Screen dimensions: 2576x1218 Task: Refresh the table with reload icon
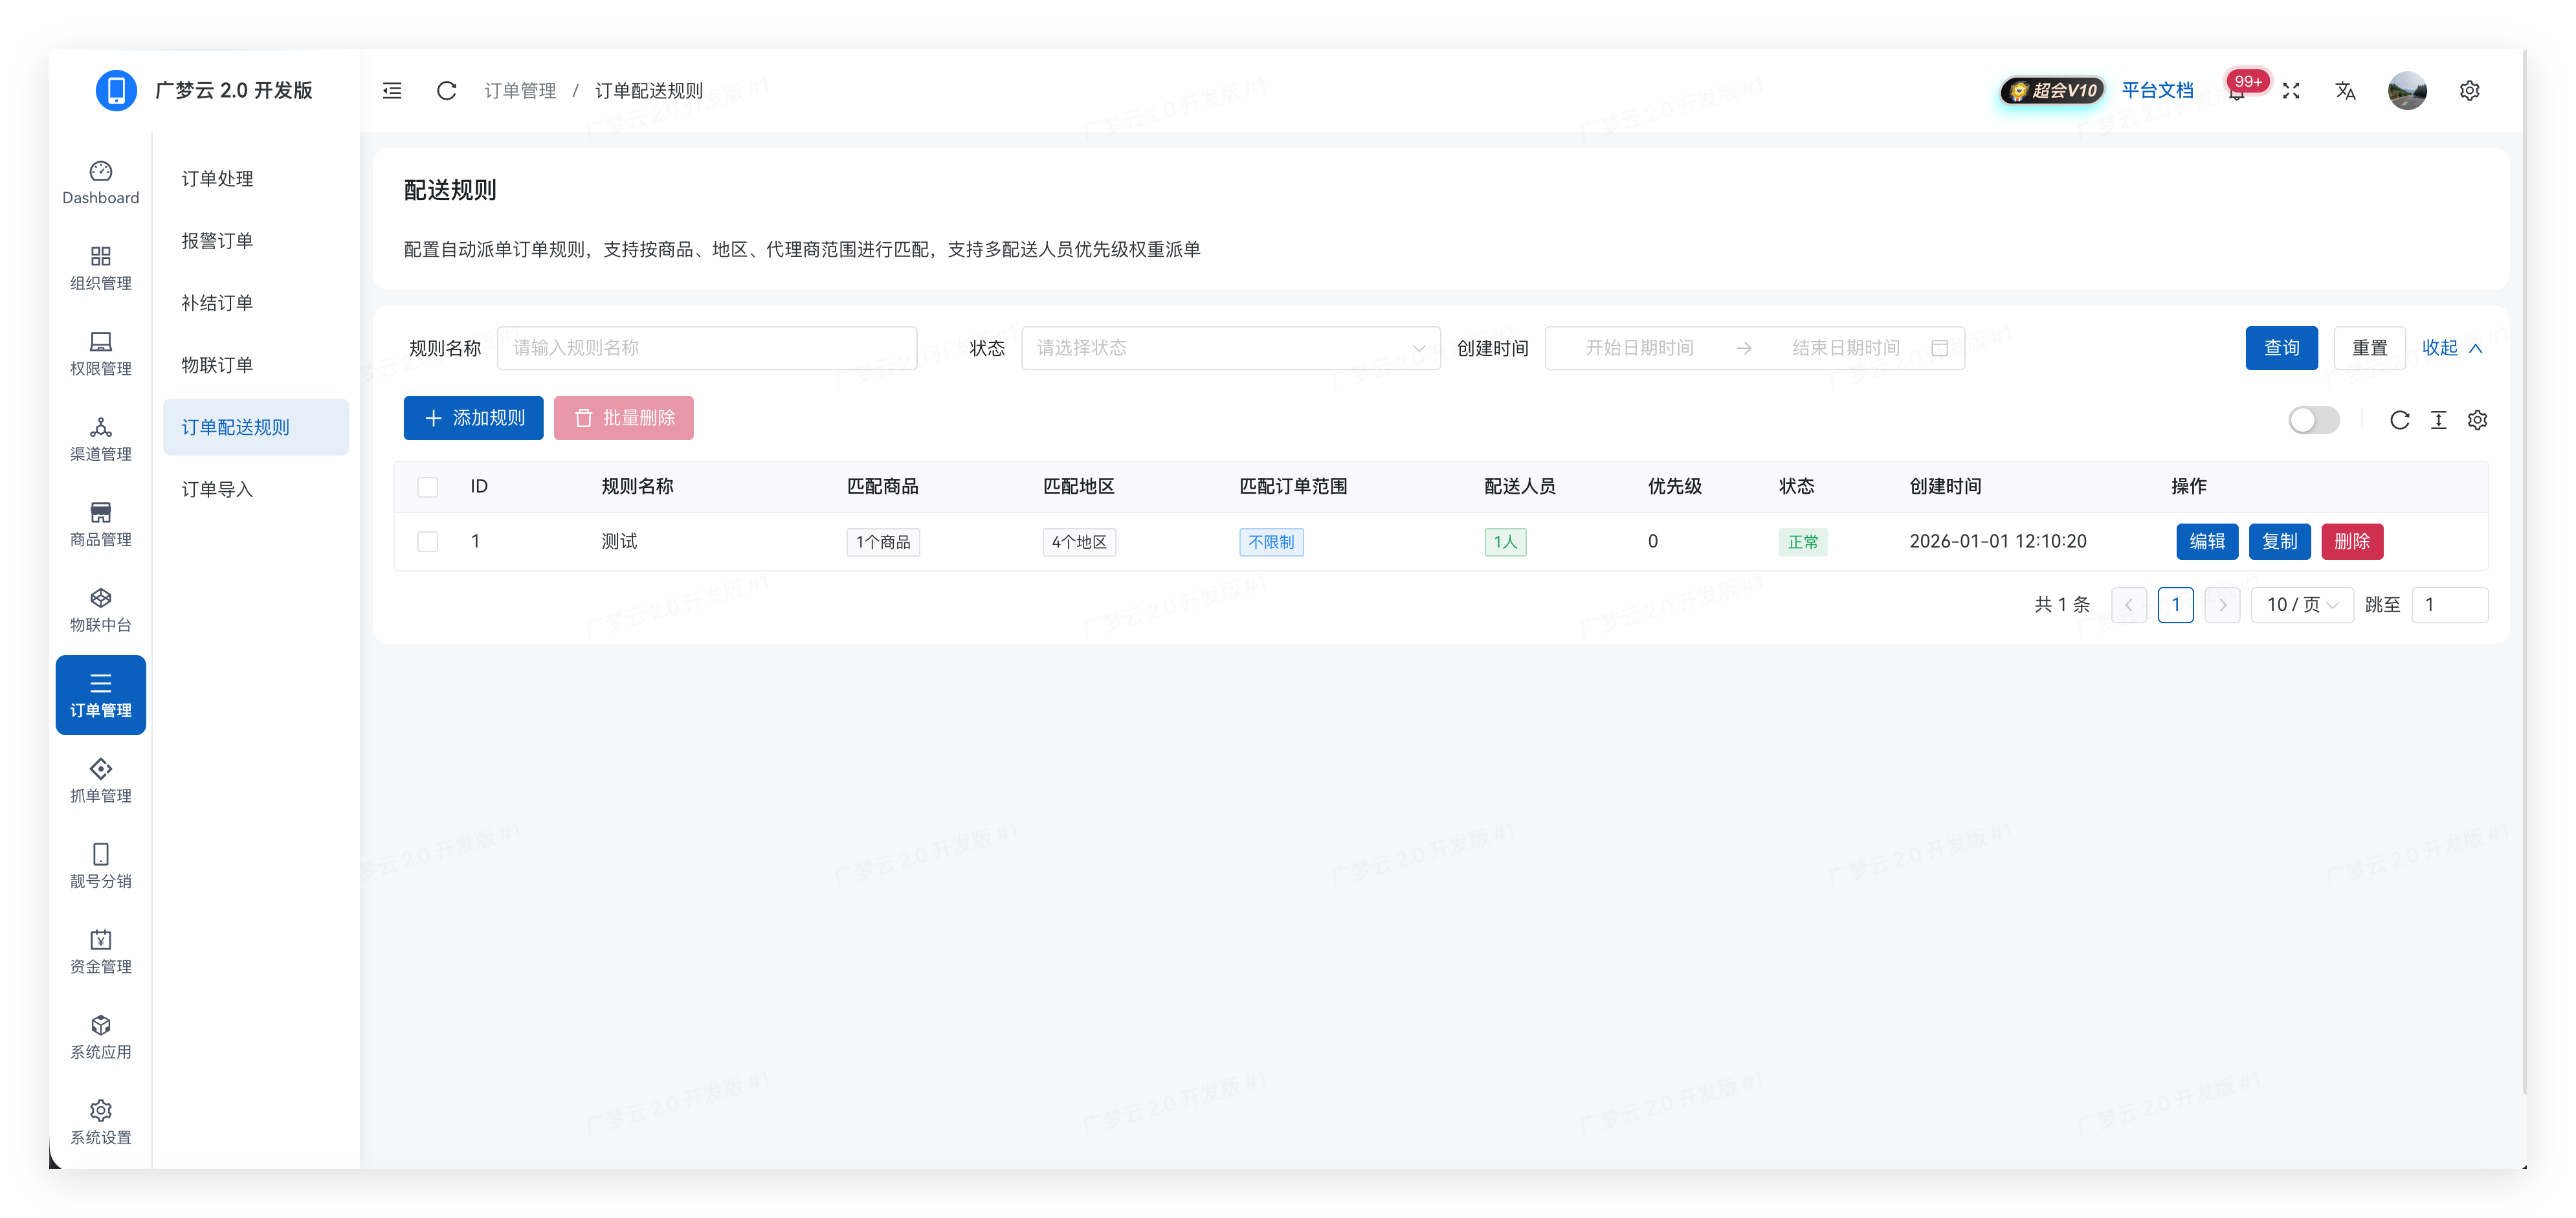[x=2399, y=420]
